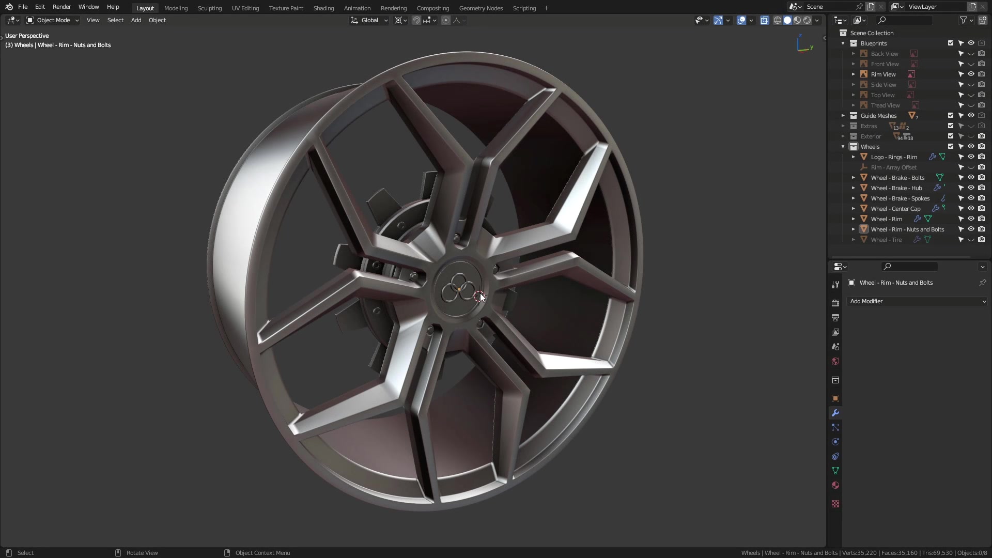This screenshot has width=992, height=558.
Task: Select material preview viewport shading
Action: click(x=797, y=20)
